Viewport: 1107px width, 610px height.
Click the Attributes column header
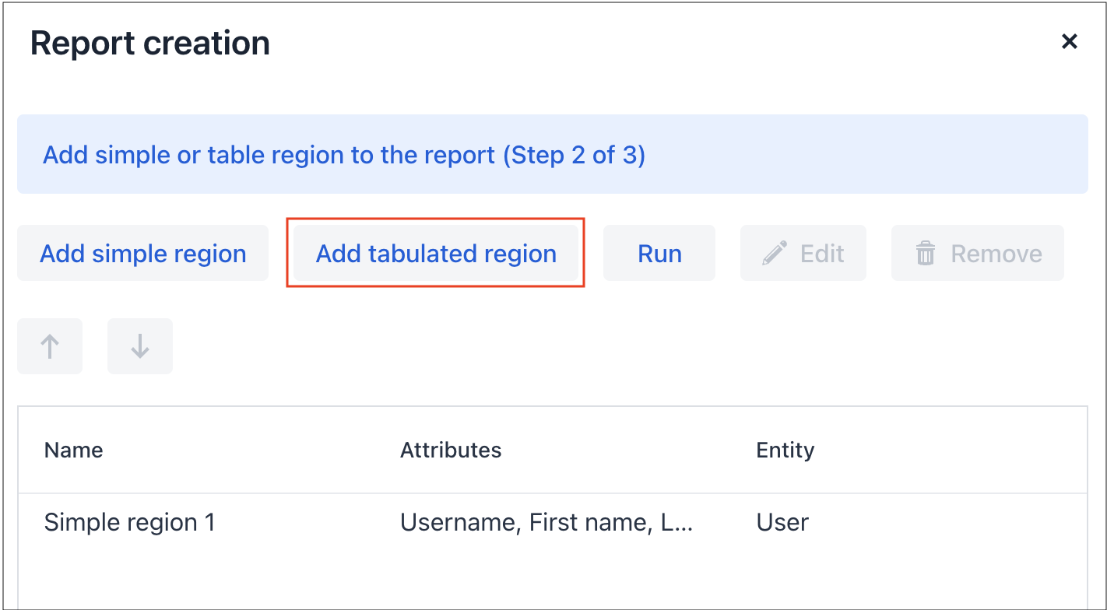[451, 450]
